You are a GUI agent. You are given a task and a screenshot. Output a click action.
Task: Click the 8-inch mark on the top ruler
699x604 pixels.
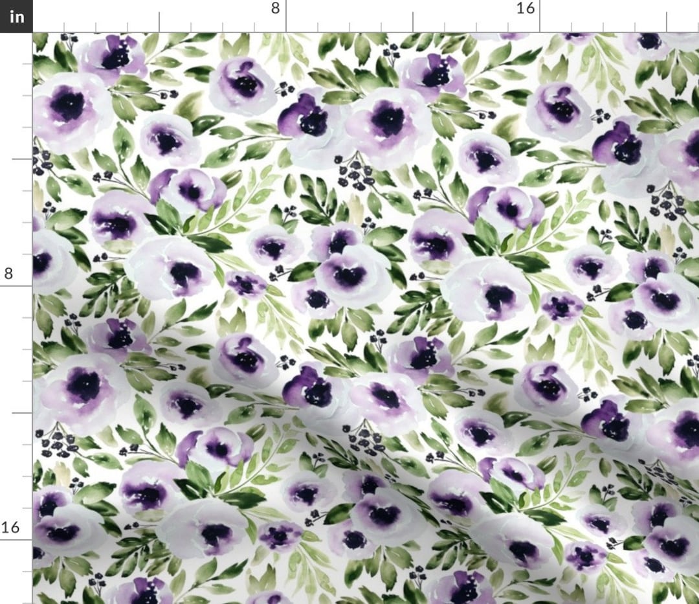tap(277, 8)
